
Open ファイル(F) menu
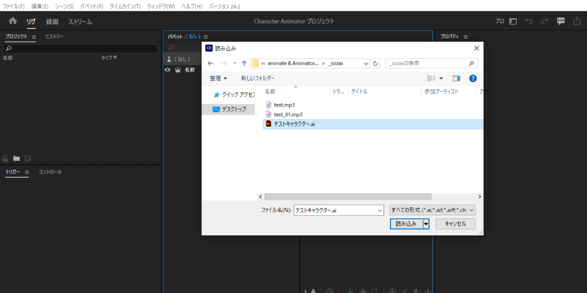[14, 6]
